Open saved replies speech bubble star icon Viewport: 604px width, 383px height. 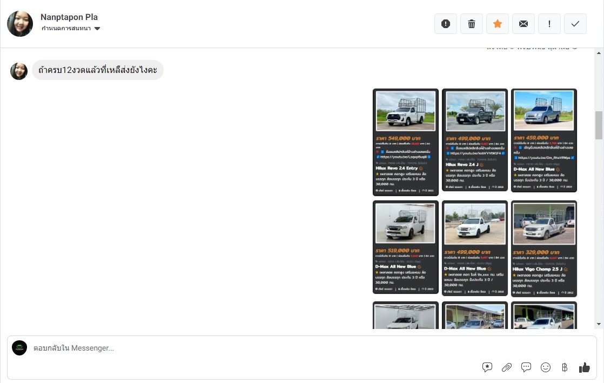pos(487,367)
